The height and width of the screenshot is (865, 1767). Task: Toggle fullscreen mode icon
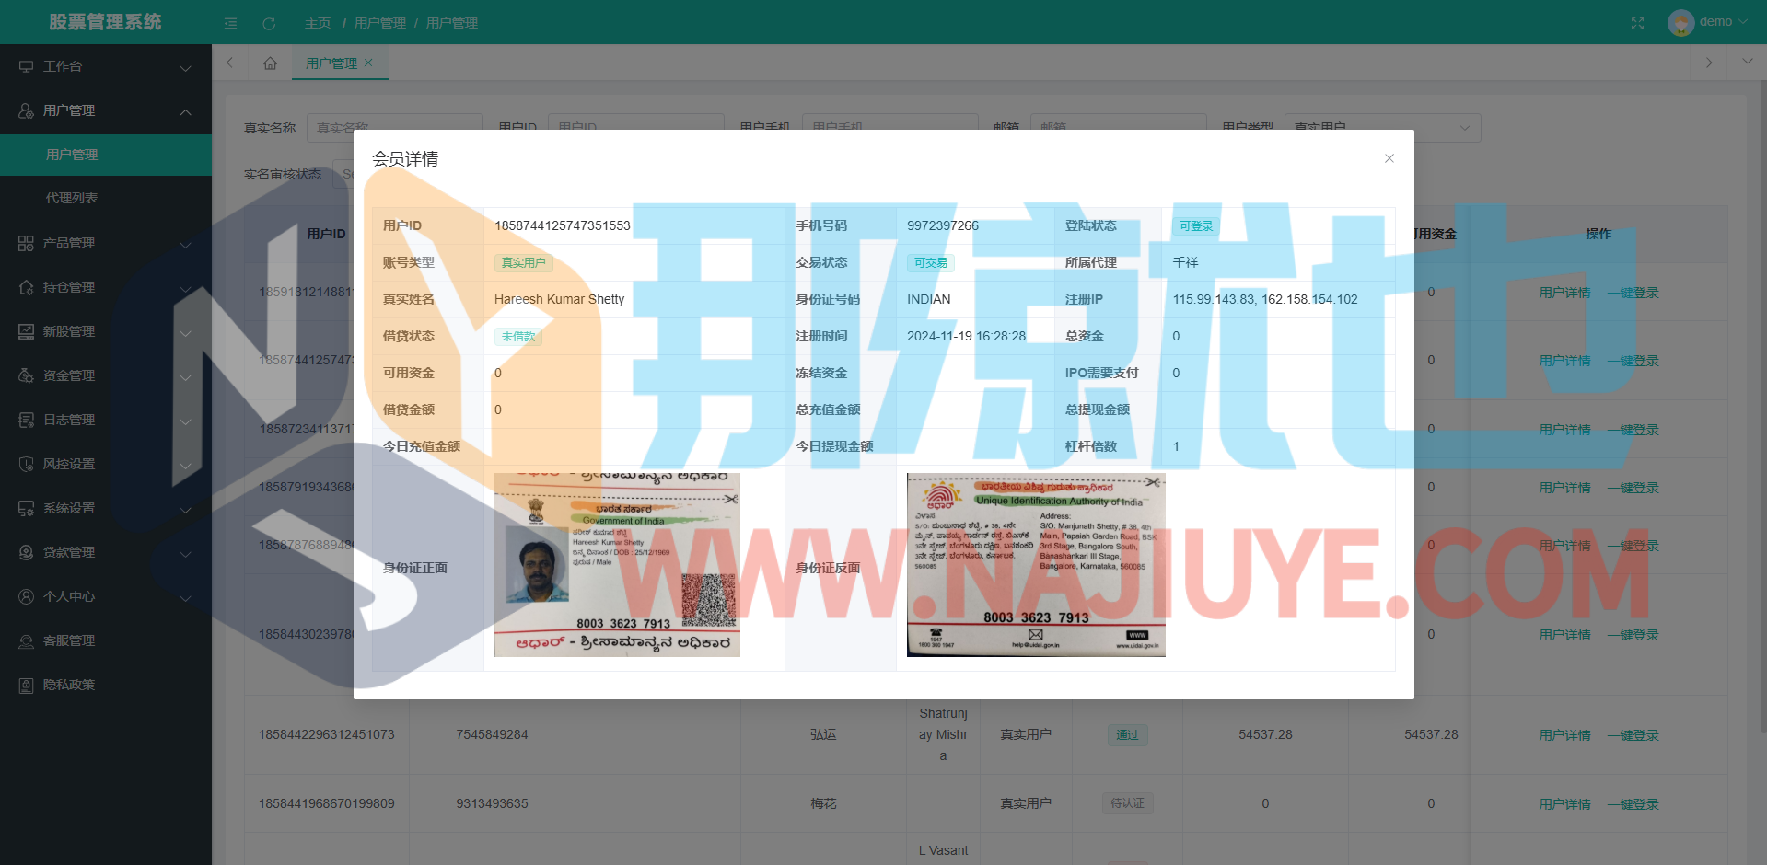[1637, 23]
